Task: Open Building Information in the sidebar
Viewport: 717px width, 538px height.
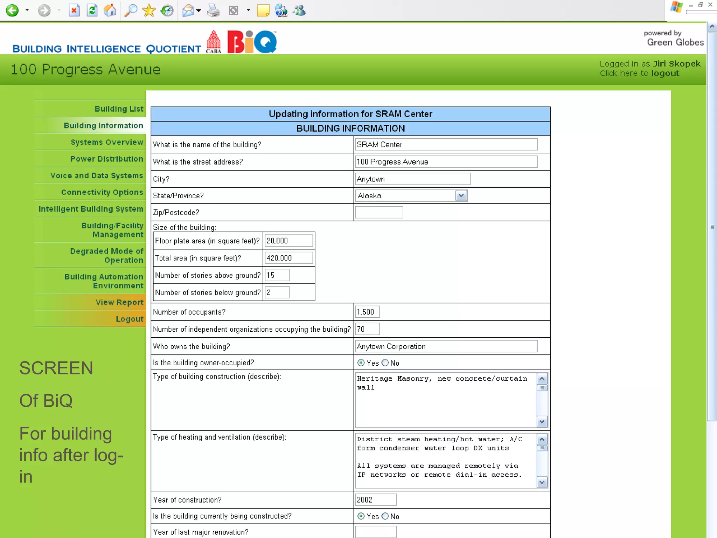Action: [103, 126]
